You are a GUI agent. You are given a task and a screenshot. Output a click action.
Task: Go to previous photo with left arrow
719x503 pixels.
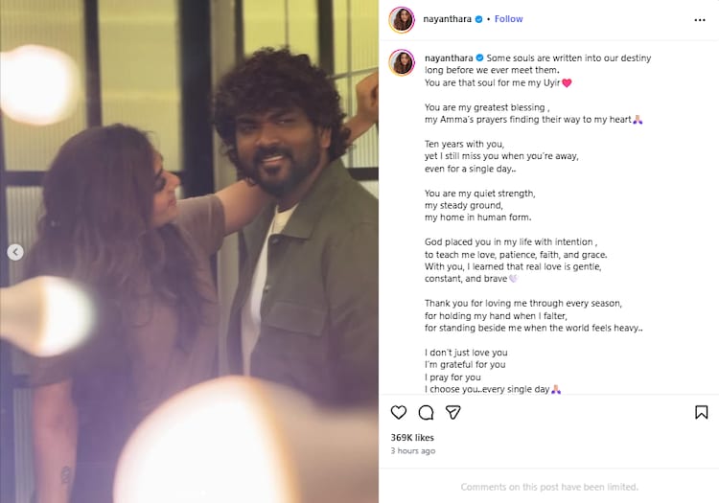tap(15, 252)
